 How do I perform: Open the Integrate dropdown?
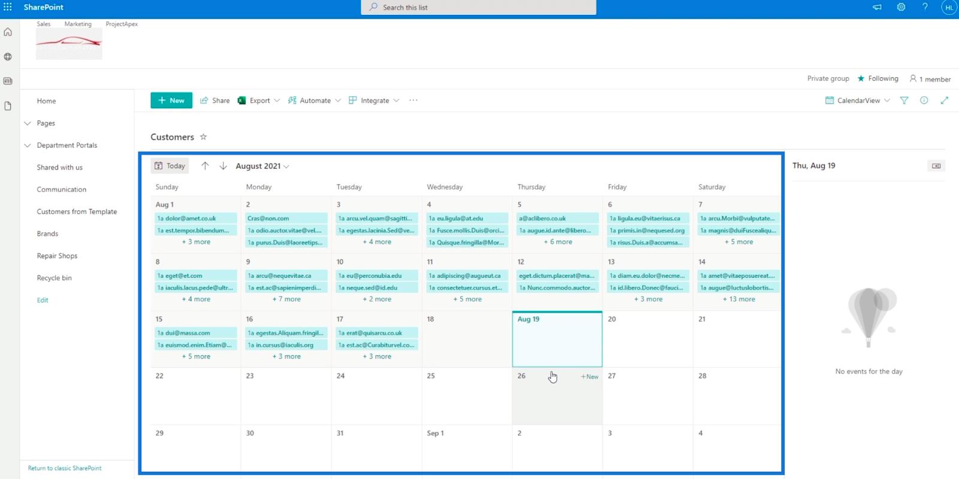pyautogui.click(x=374, y=101)
